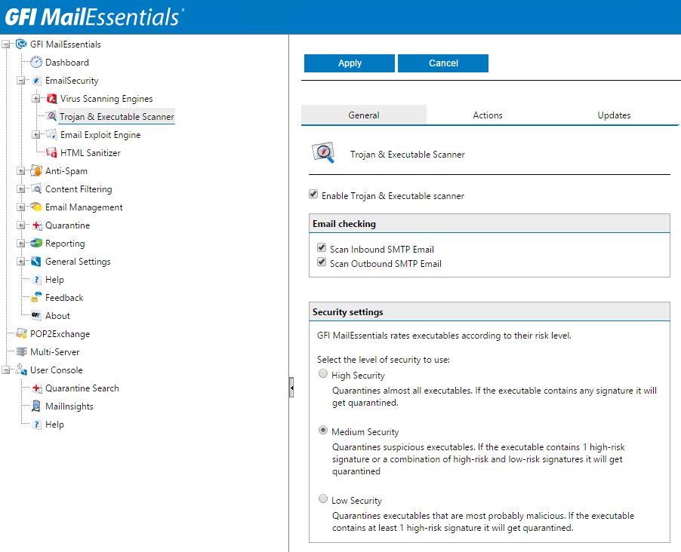Screen dimensions: 681x552
Task: Expand the Email Management node
Action: pyautogui.click(x=21, y=207)
